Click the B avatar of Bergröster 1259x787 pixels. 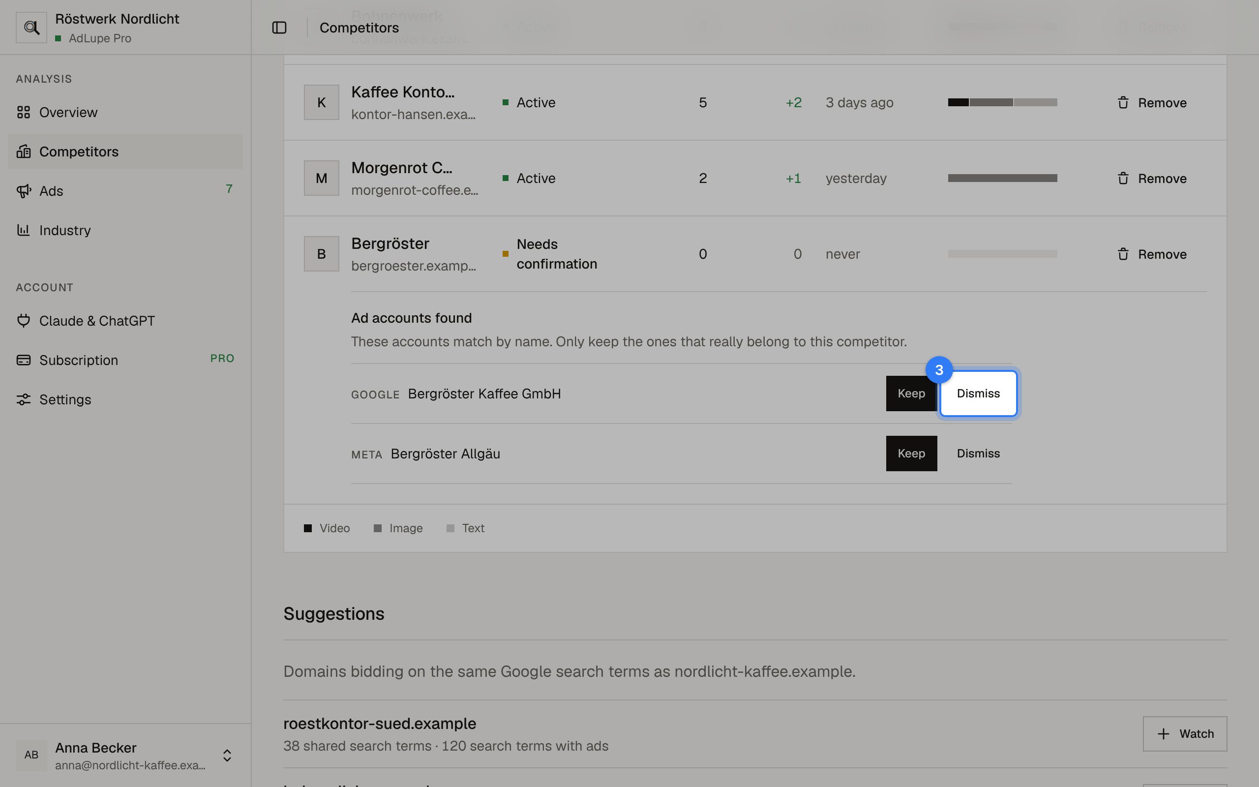click(x=322, y=254)
